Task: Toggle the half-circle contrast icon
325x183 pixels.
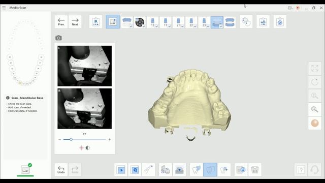Action: pos(88,148)
